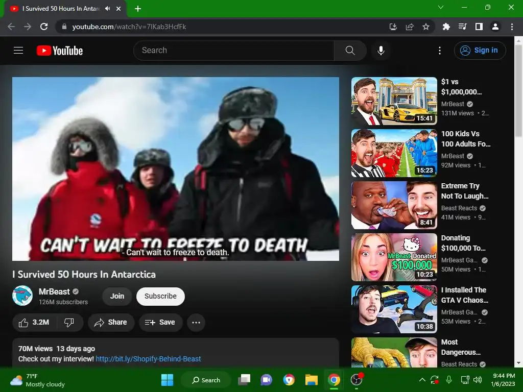Select the 'I Survived 50 Hours' tab
The width and height of the screenshot is (523, 392).
tap(65, 9)
